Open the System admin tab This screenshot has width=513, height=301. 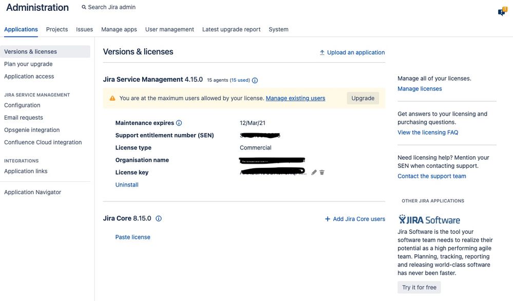(x=278, y=29)
